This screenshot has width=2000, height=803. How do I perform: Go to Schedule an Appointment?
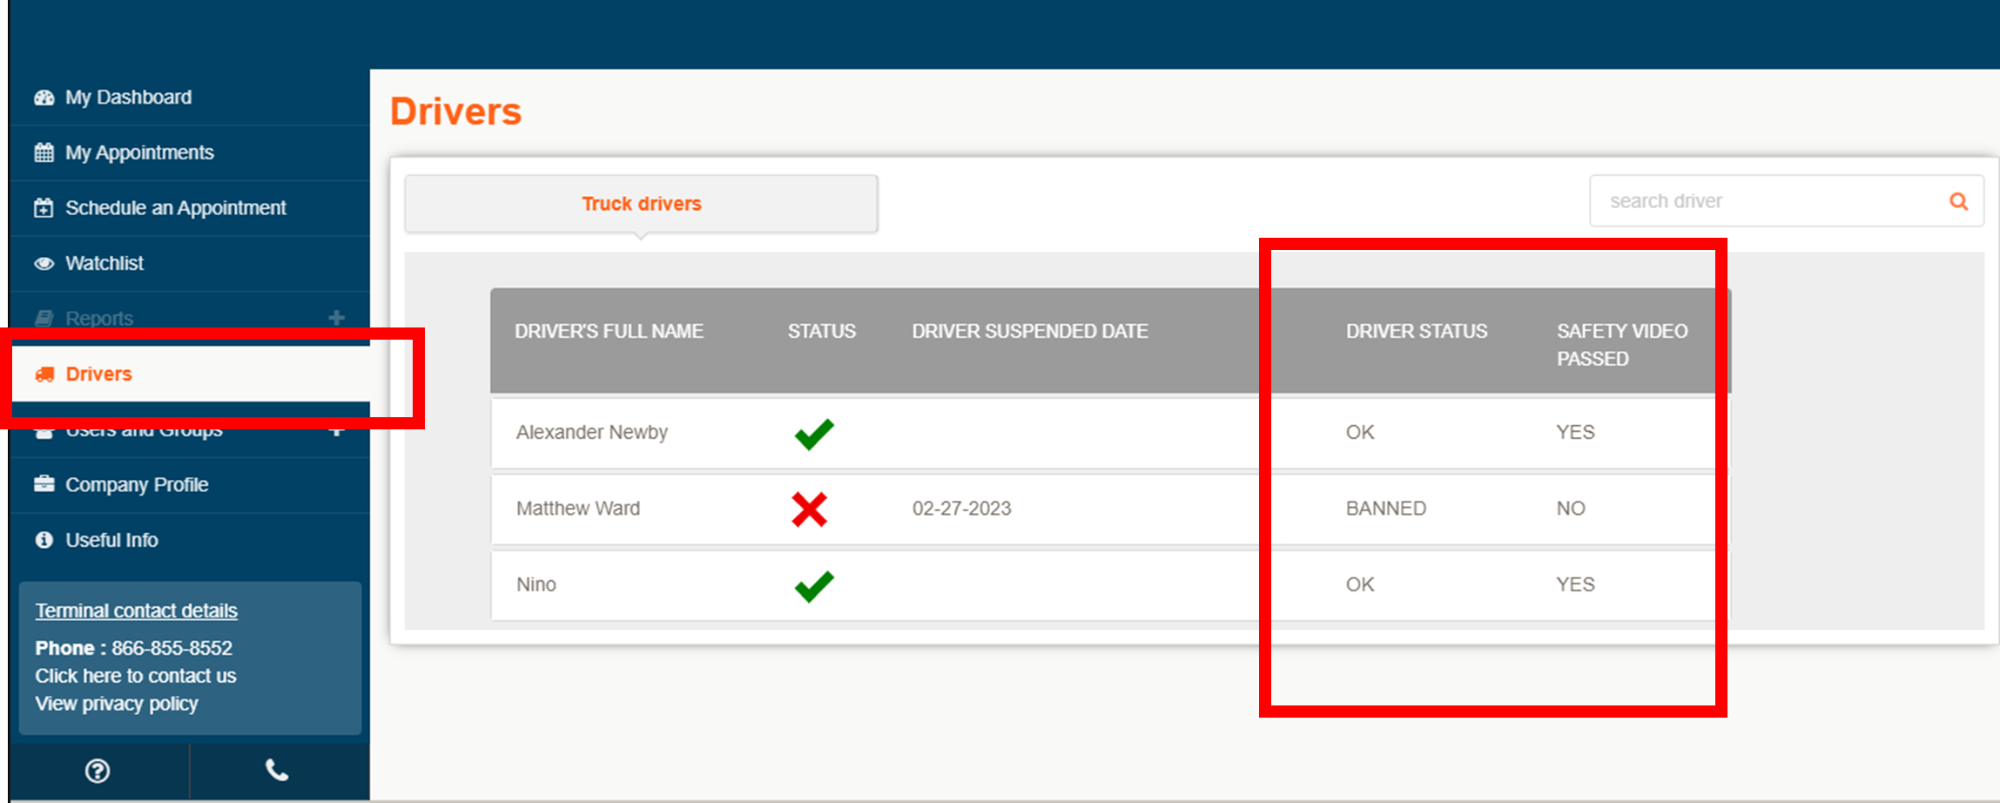(175, 208)
